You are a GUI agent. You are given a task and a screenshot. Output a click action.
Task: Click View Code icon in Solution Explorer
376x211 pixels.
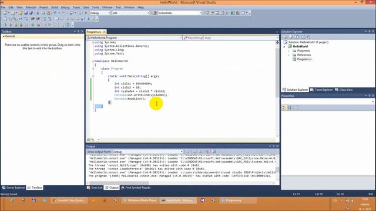pyautogui.click(x=303, y=37)
